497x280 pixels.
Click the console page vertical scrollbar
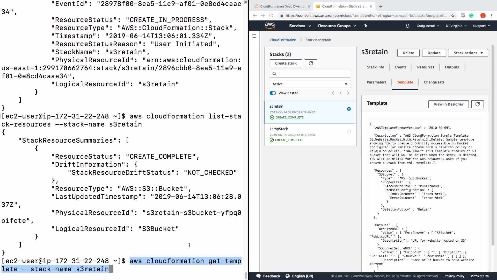[492, 145]
